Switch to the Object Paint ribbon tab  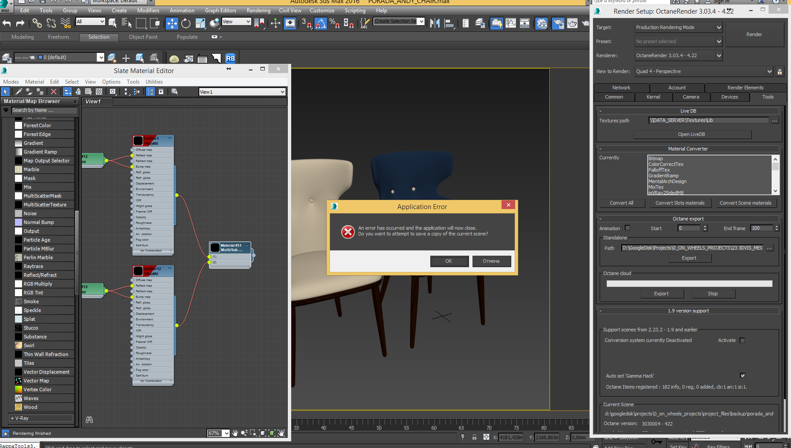coord(143,37)
